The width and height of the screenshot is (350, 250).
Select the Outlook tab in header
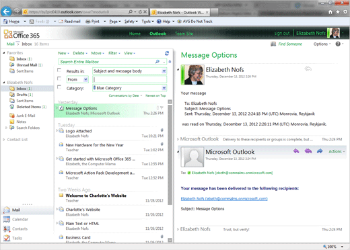tap(157, 34)
